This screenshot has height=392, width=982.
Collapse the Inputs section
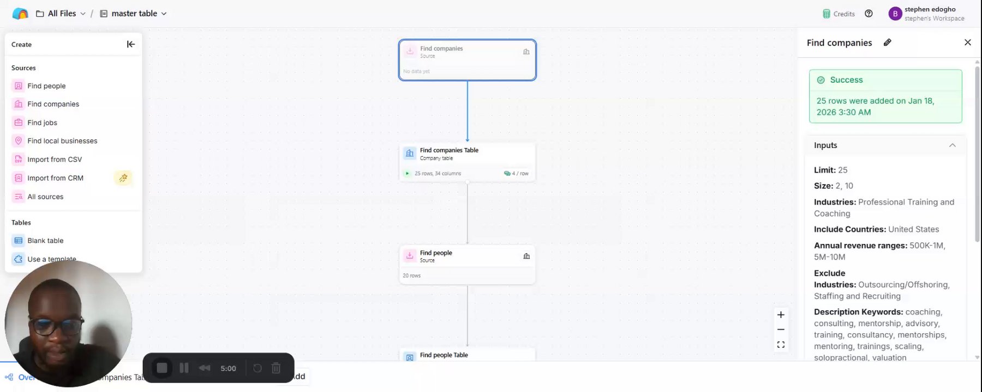tap(952, 145)
